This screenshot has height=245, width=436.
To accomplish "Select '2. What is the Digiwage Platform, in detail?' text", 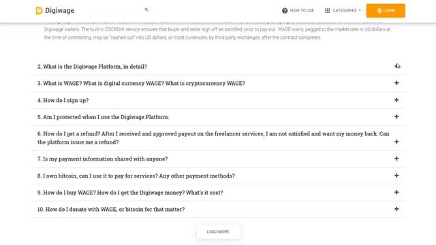I will 92,67.
